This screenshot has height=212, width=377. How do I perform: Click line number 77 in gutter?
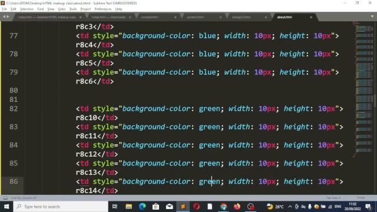(x=14, y=36)
